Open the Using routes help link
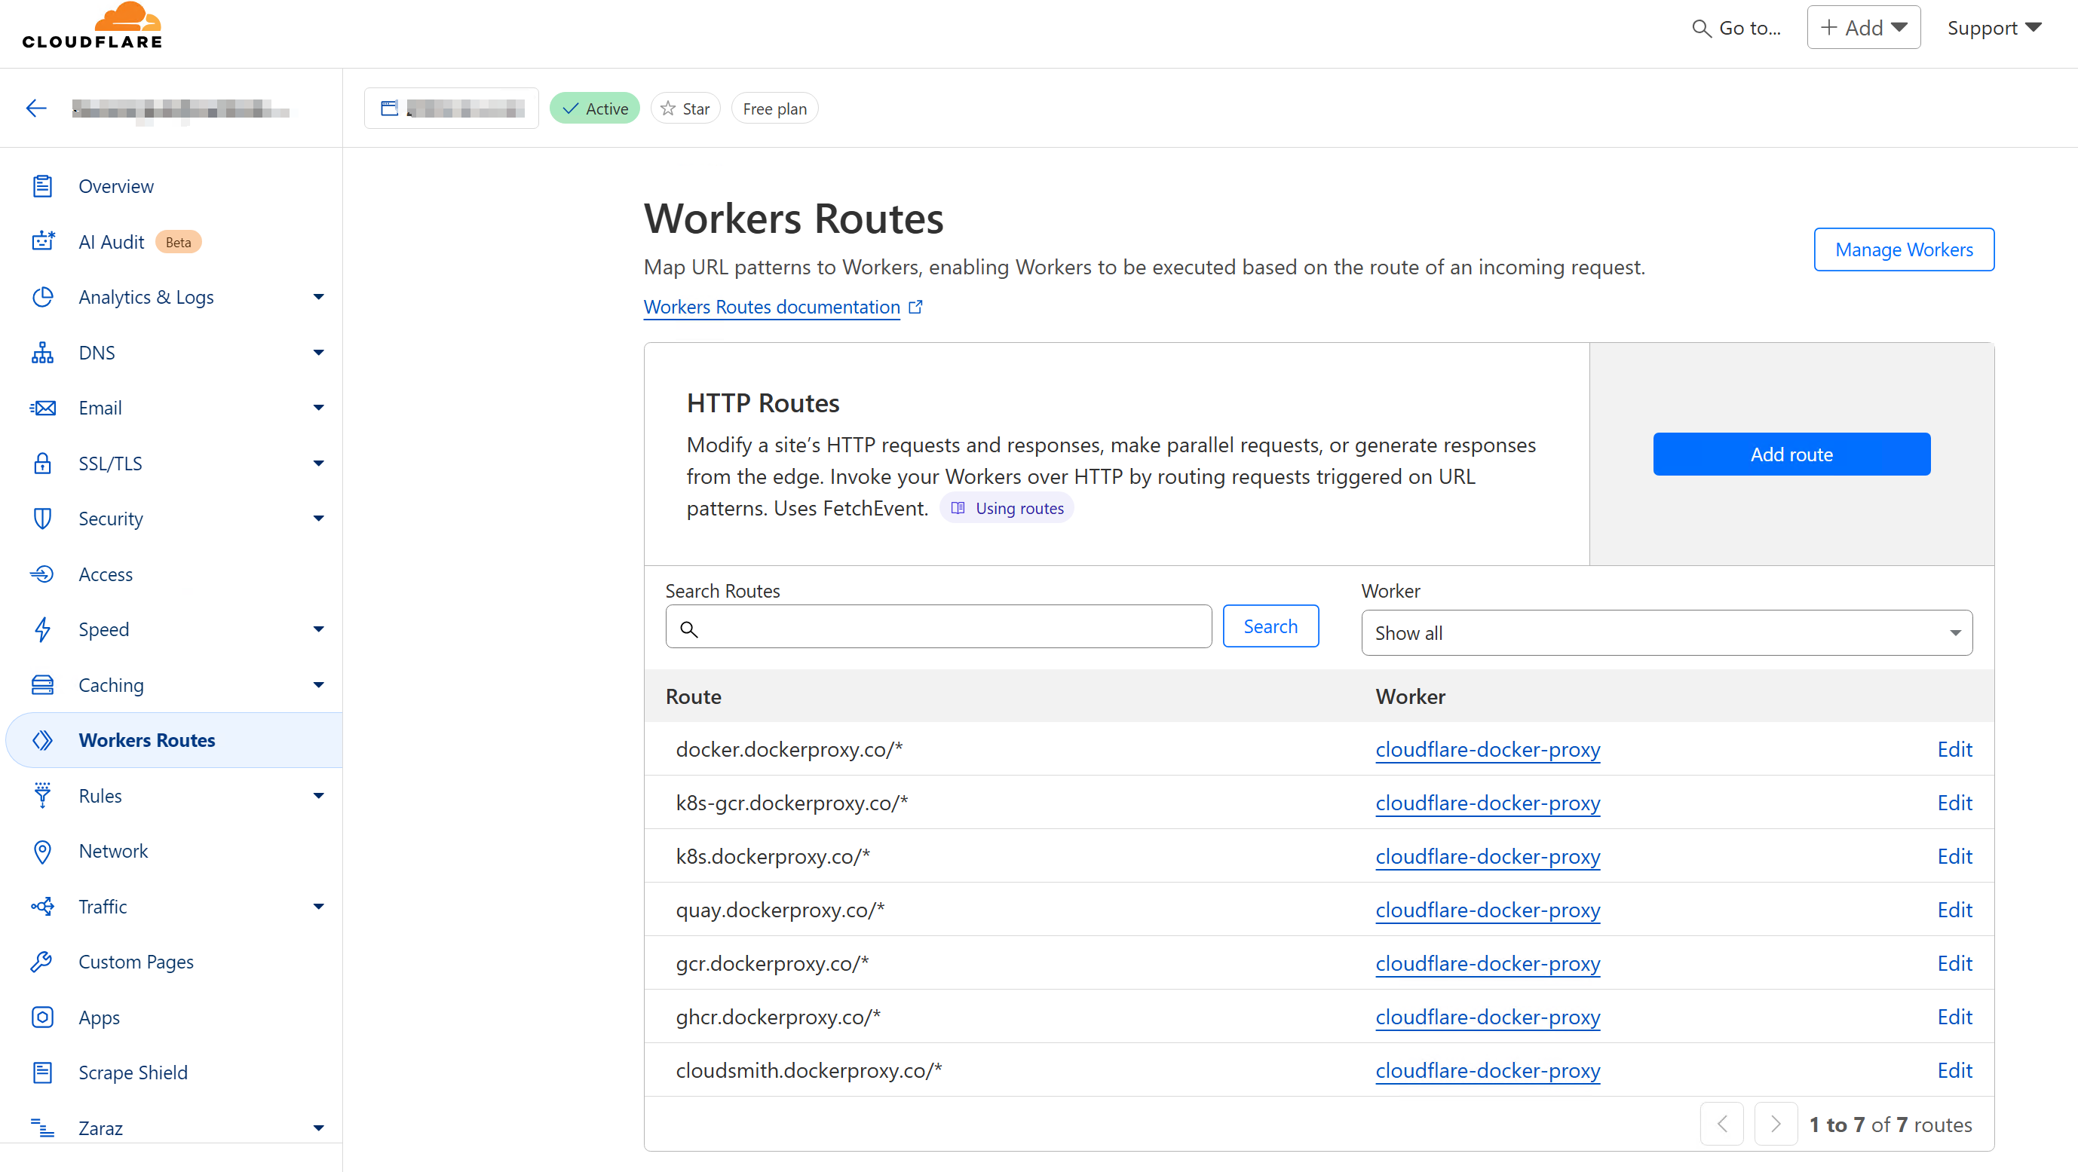 (x=1007, y=508)
